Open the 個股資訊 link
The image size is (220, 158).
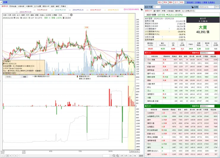click(190, 2)
